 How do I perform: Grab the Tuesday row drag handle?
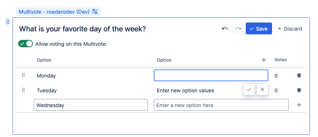23,90
